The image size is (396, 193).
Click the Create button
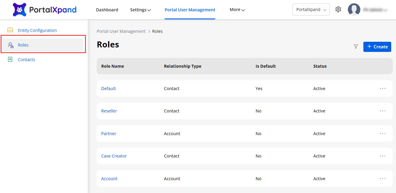(x=377, y=47)
